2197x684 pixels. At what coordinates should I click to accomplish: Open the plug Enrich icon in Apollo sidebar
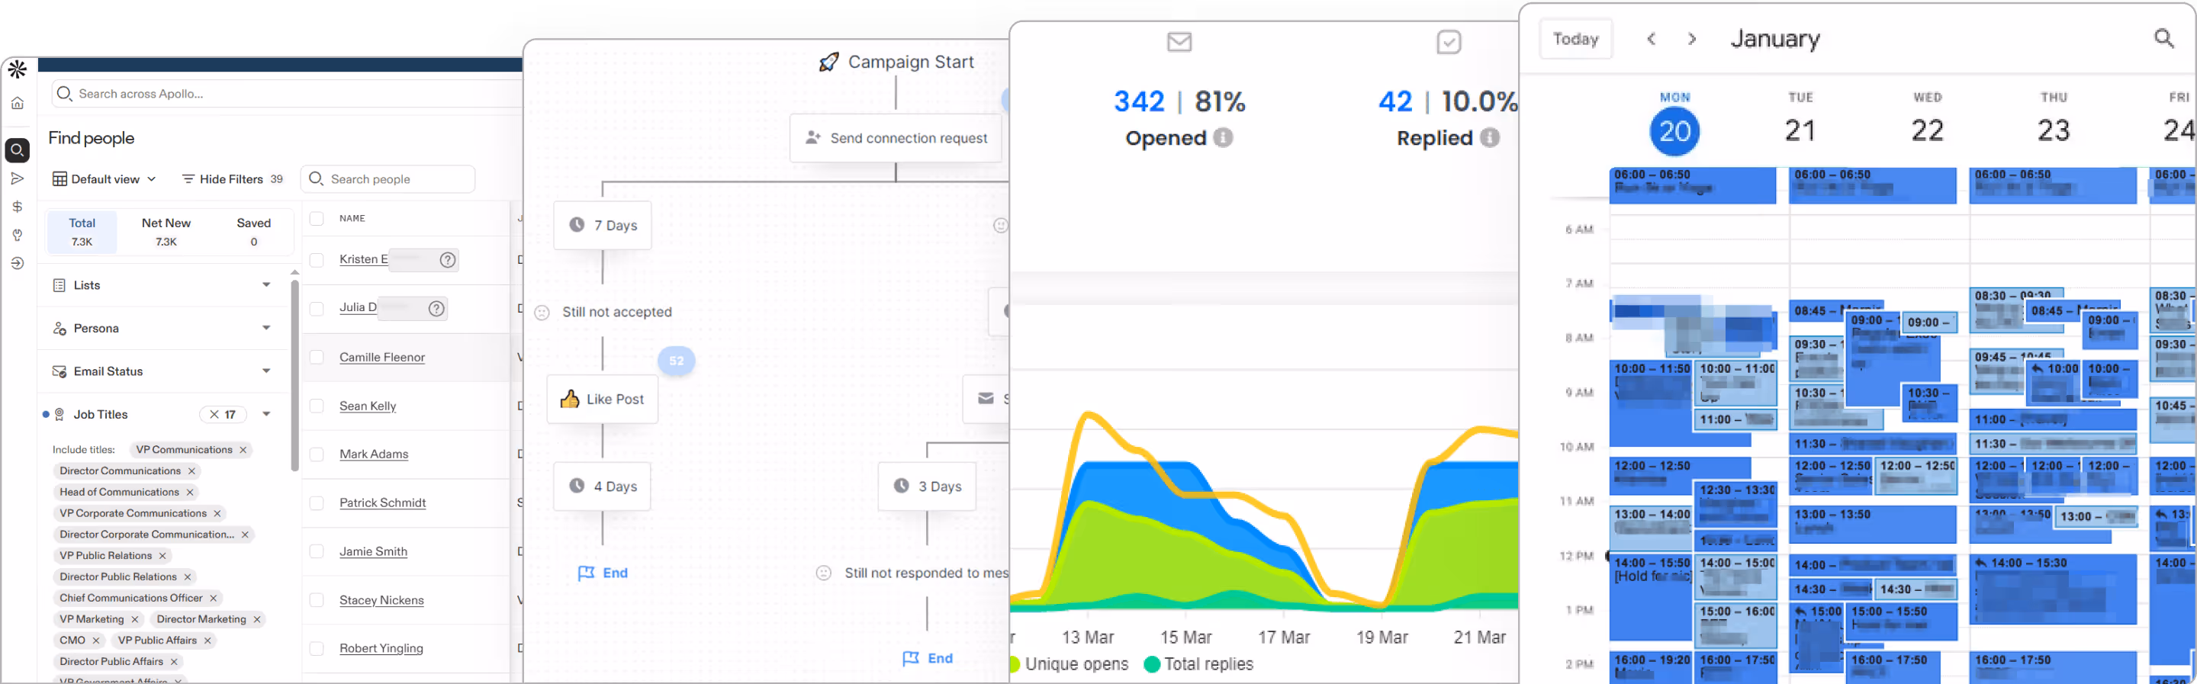pos(17,235)
